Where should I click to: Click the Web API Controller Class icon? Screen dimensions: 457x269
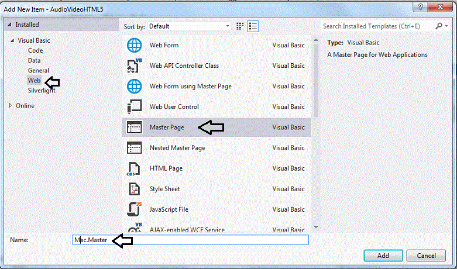click(x=135, y=65)
